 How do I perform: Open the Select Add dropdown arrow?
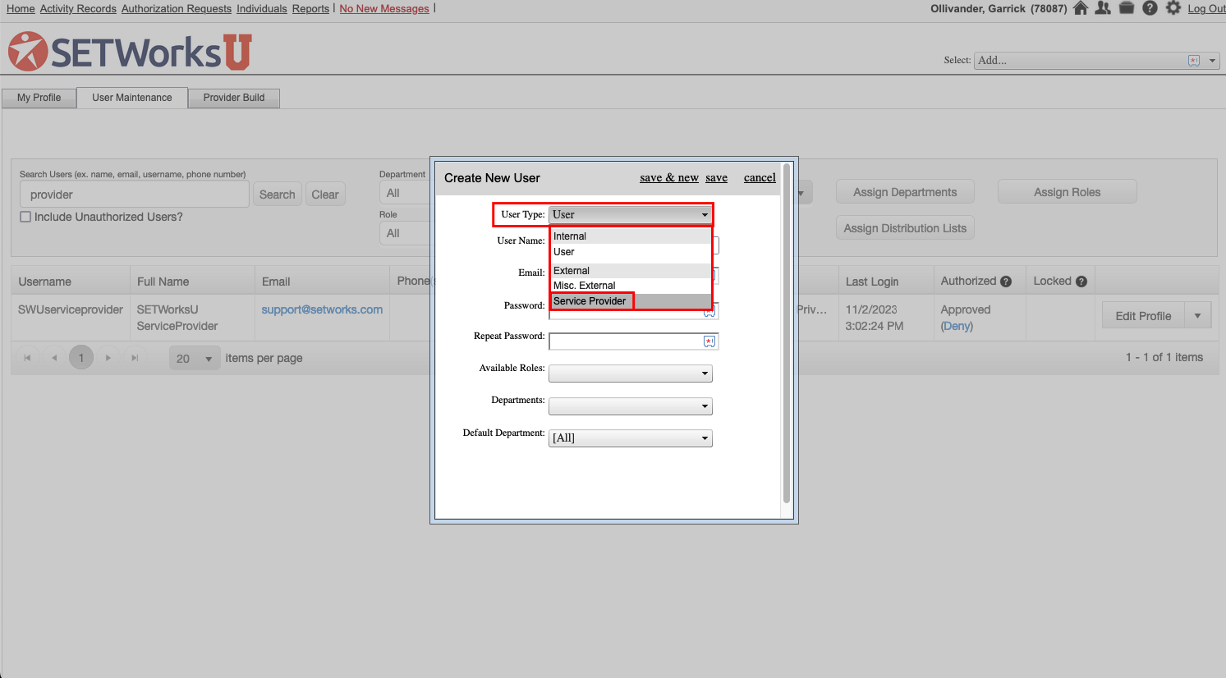tap(1212, 61)
